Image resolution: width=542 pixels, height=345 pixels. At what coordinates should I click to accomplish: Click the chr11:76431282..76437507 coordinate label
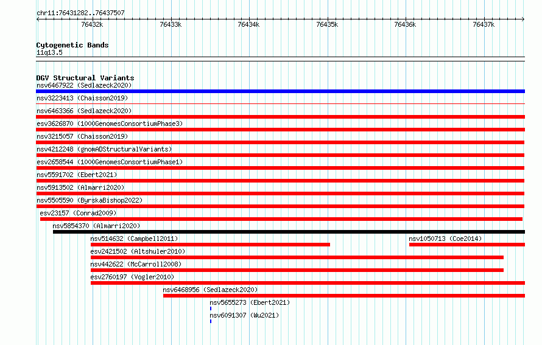pos(80,13)
